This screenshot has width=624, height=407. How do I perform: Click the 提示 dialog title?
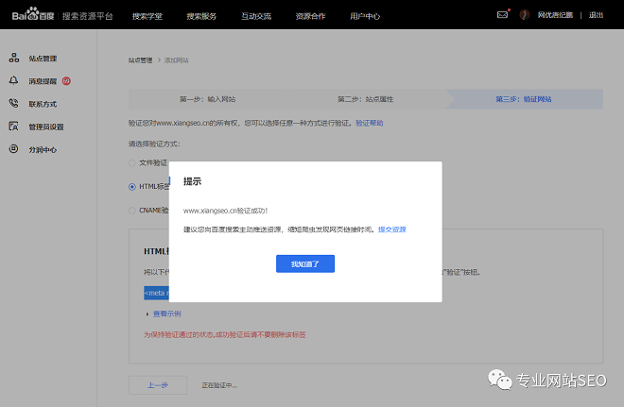[192, 181]
